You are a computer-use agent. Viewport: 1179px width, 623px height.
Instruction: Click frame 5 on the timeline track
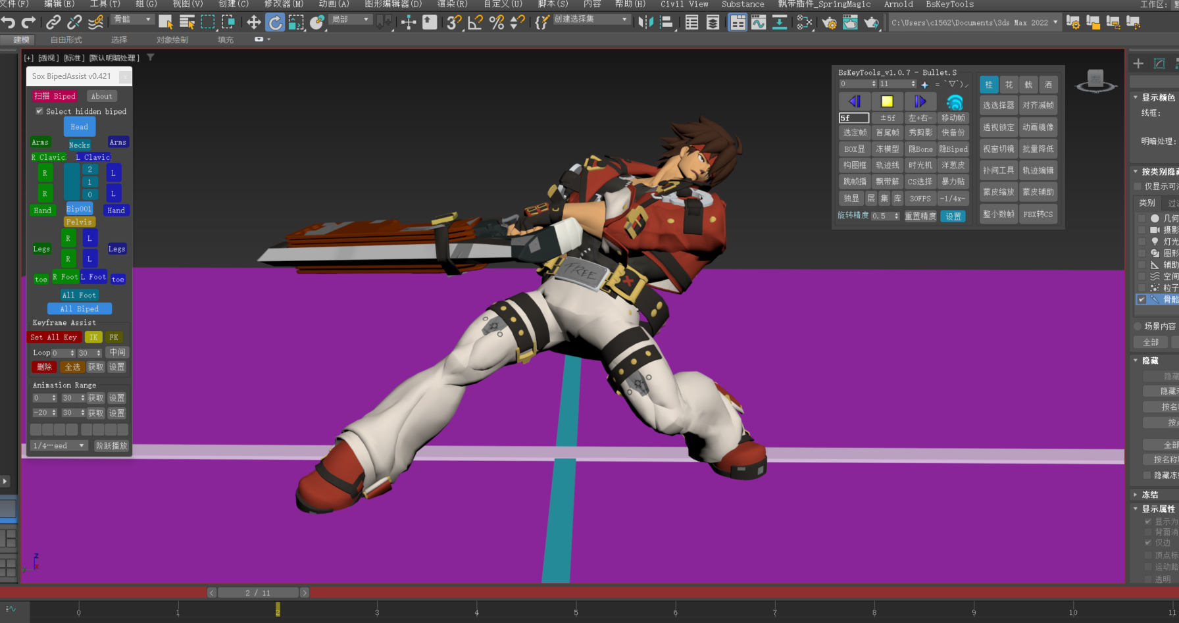click(576, 612)
